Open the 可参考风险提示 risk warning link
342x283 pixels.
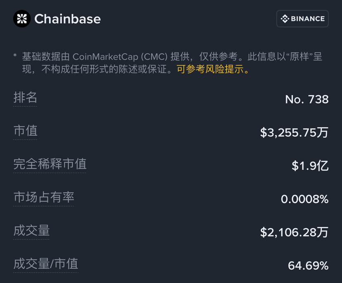212,69
